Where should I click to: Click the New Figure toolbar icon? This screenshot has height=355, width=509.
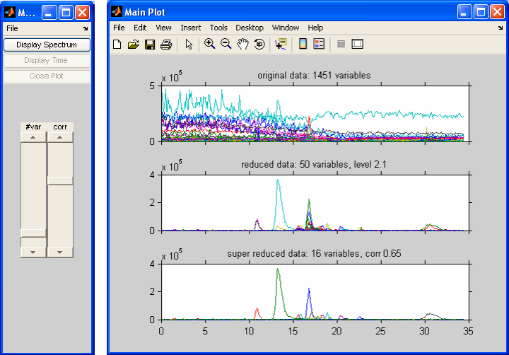click(x=117, y=44)
